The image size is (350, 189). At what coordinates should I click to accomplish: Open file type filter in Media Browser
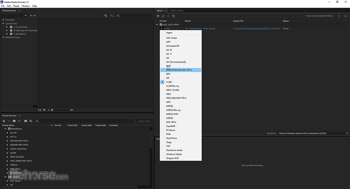(106, 16)
